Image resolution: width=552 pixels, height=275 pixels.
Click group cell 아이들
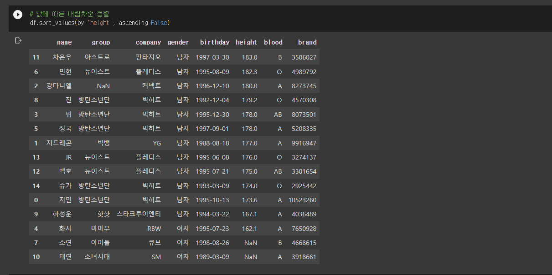point(100,243)
